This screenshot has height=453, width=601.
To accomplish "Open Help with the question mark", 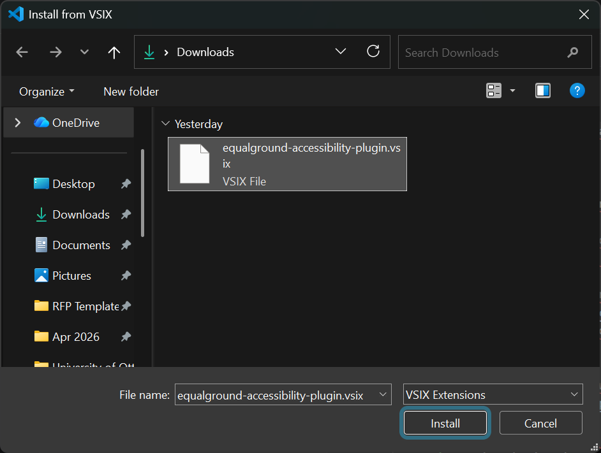I will [577, 90].
